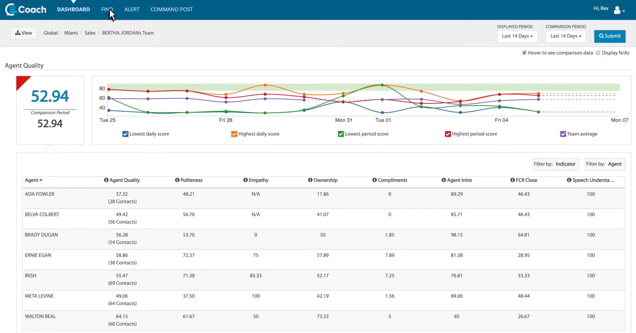The height and width of the screenshot is (333, 636).
Task: Toggle Lowest period score series
Action: point(341,134)
